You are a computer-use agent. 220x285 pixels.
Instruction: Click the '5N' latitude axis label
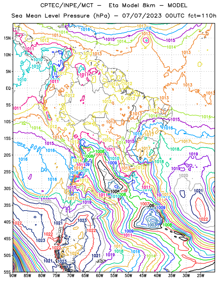coord(8,72)
